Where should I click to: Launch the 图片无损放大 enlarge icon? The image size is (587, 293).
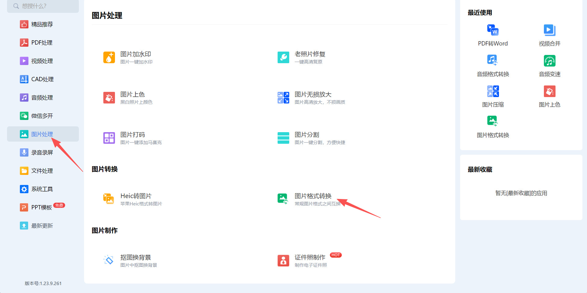(x=283, y=98)
